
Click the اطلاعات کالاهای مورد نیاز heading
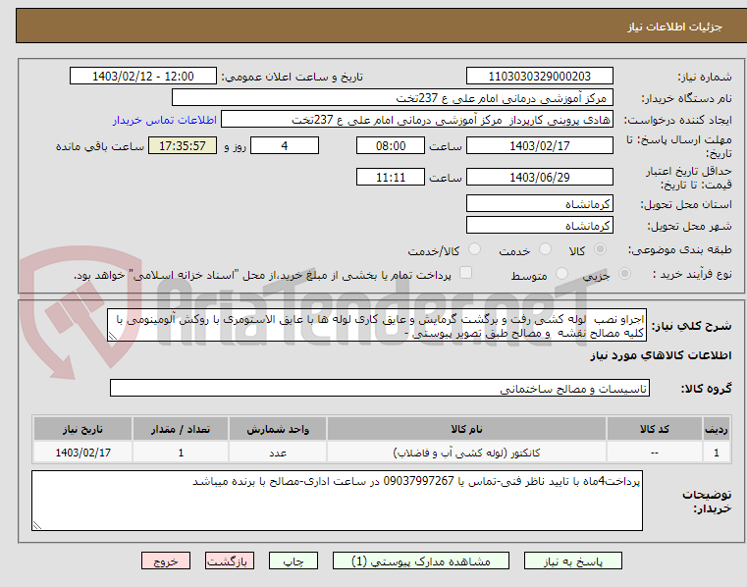click(661, 356)
